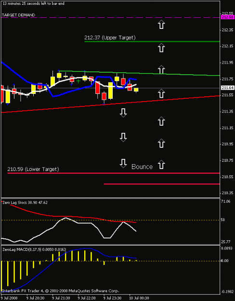Select the rising red support trendline
Image resolution: width=235 pixels, height=301 pixels.
[110, 104]
